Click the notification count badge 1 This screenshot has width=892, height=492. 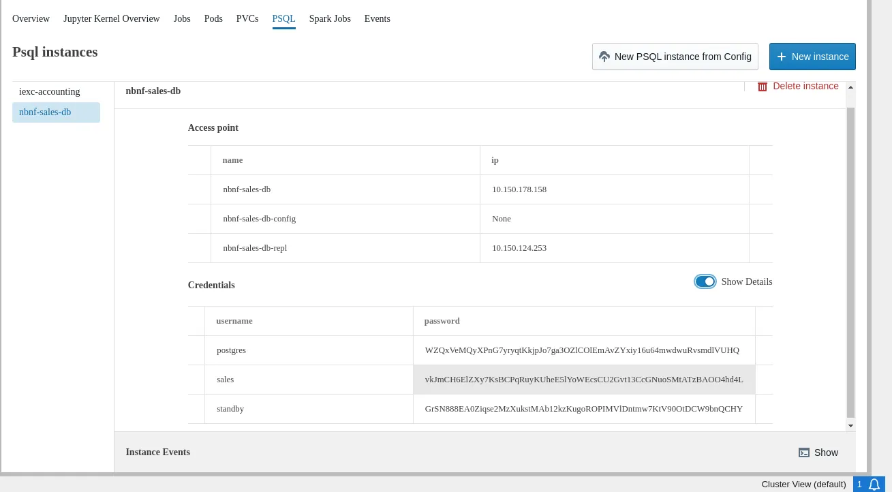(859, 485)
